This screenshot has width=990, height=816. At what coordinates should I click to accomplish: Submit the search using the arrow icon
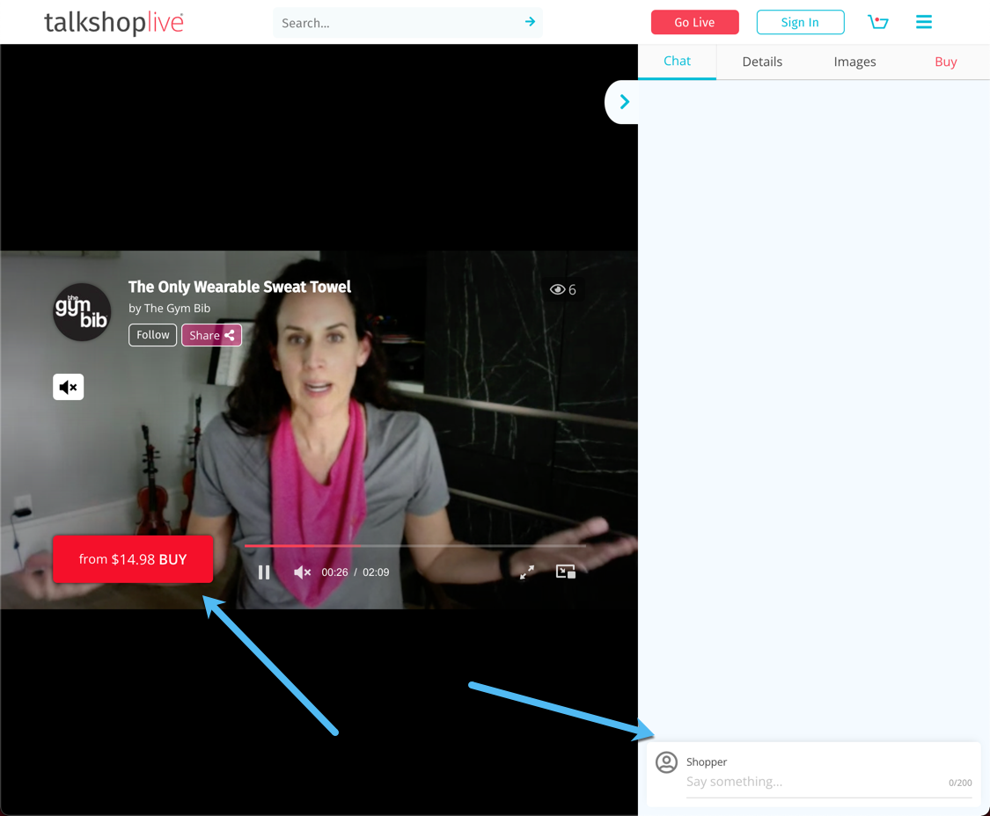(x=529, y=21)
